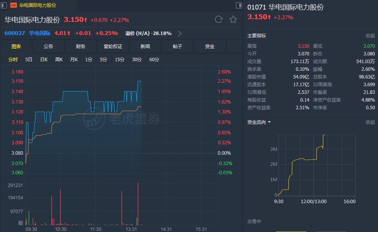Click the 总股本 value 98.63亿
Viewport: 378px width, 232px height.
(x=367, y=77)
